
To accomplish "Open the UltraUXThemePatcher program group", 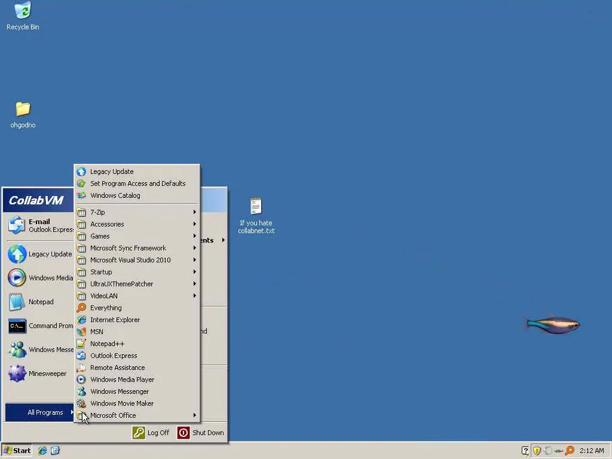I will pyautogui.click(x=137, y=284).
